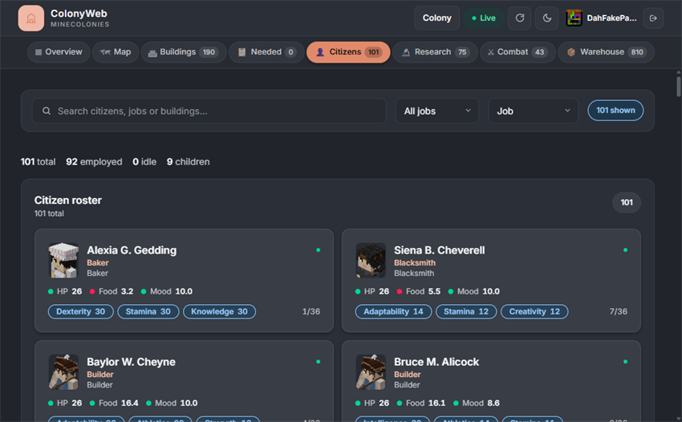Viewport: 682px width, 422px height.
Task: Open the Warehouse tab
Action: (x=607, y=52)
